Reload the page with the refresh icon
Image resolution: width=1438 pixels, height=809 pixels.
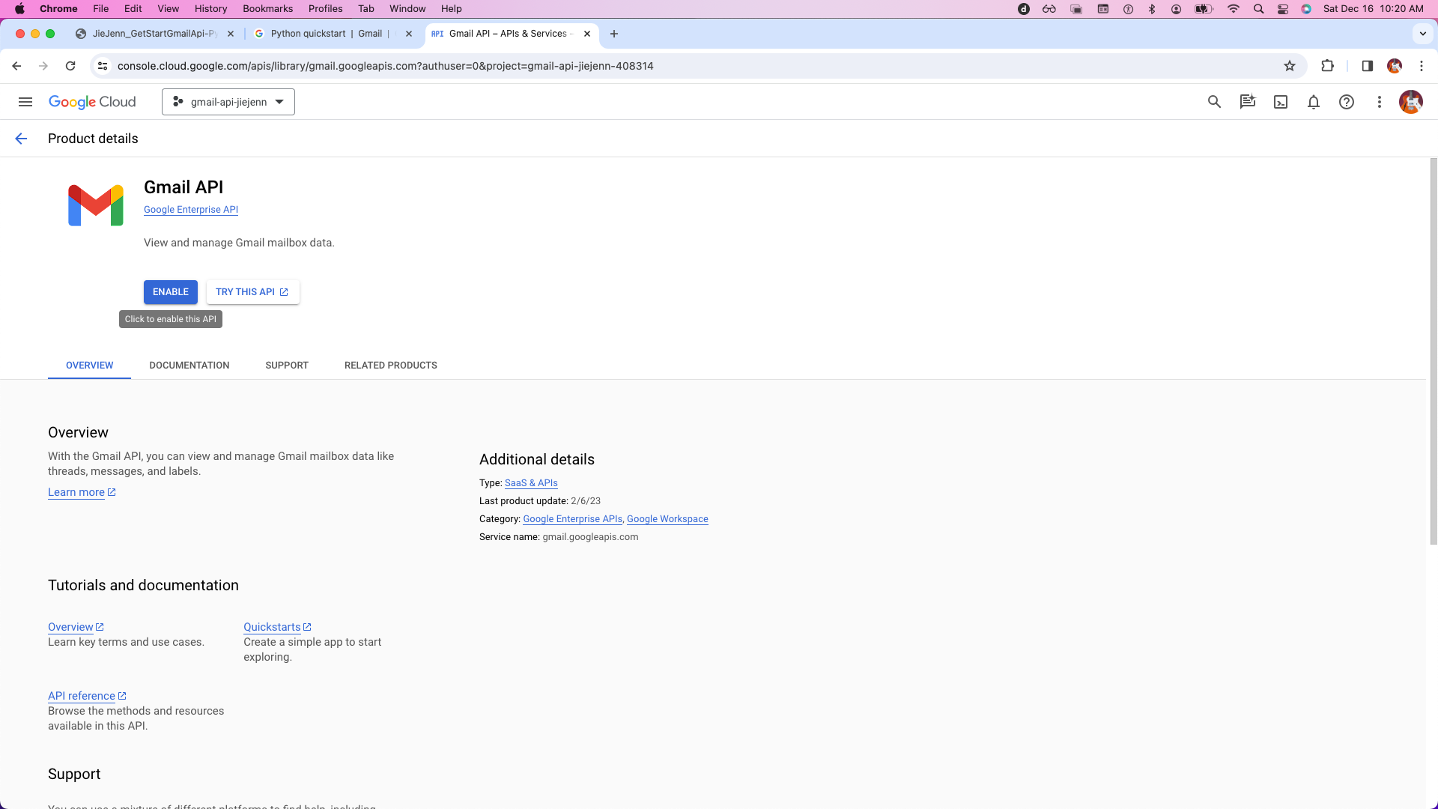[x=70, y=66]
